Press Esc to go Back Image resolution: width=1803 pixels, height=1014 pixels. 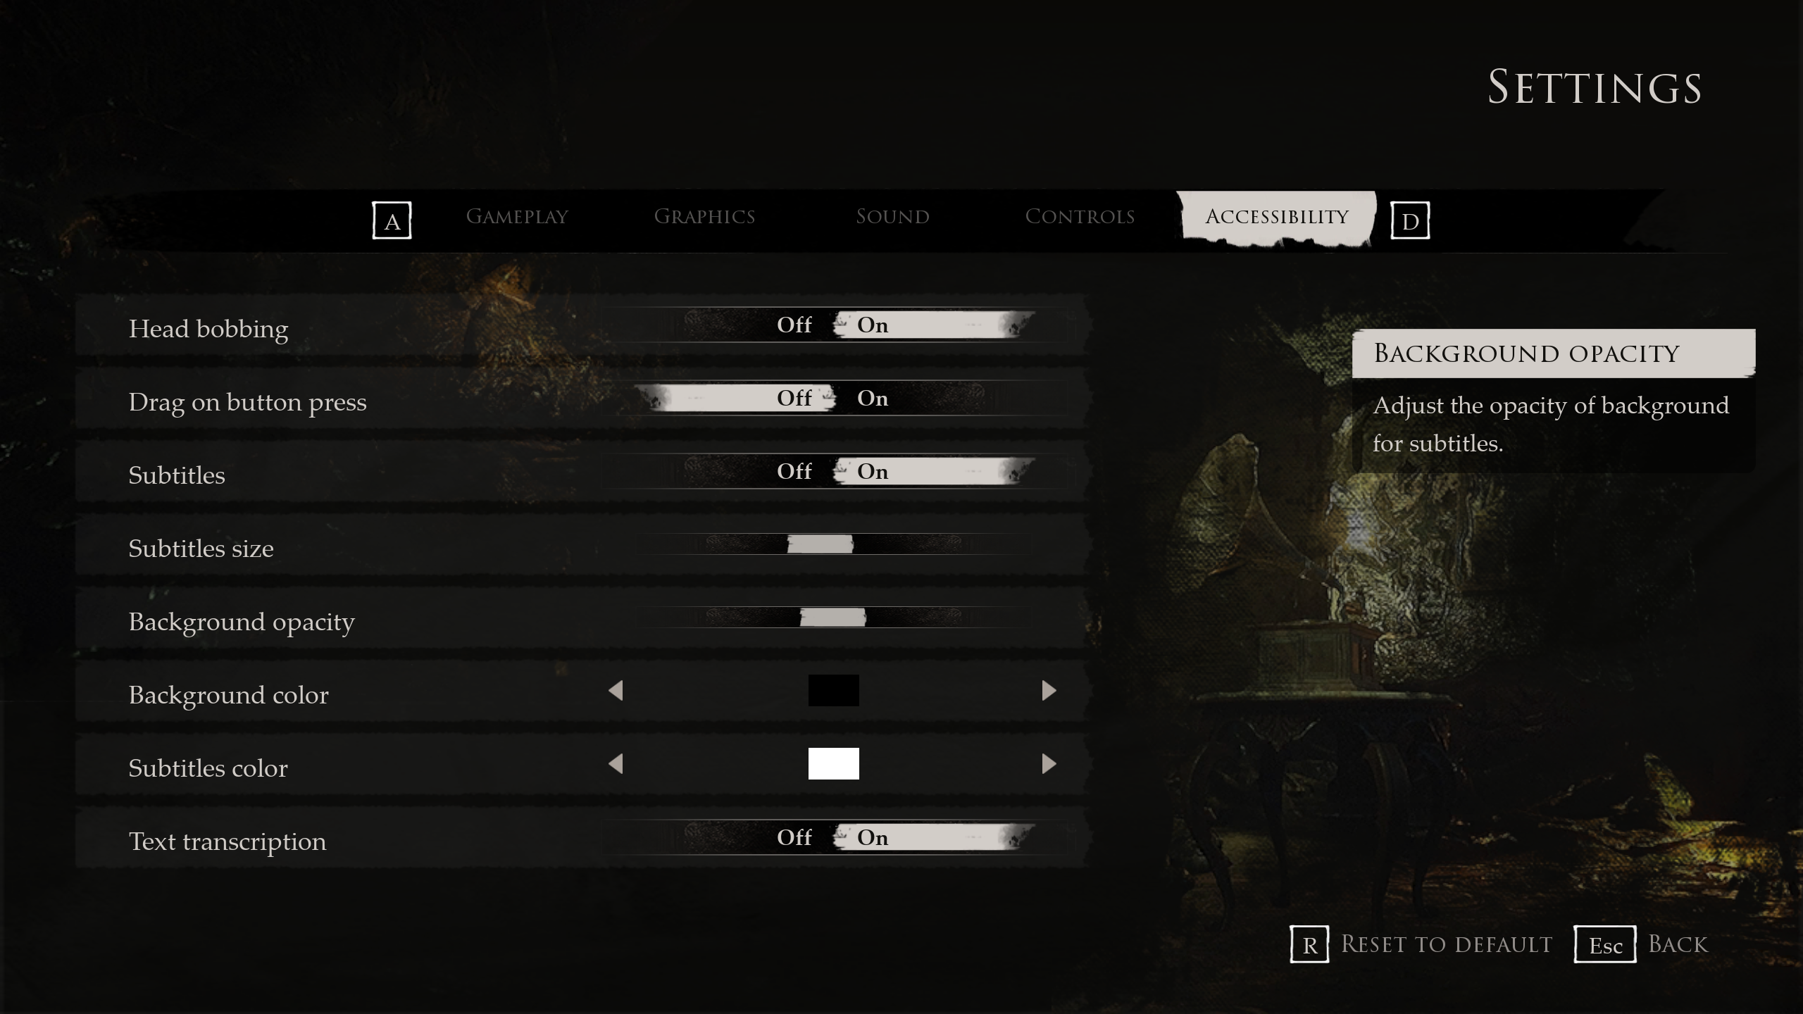point(1605,945)
